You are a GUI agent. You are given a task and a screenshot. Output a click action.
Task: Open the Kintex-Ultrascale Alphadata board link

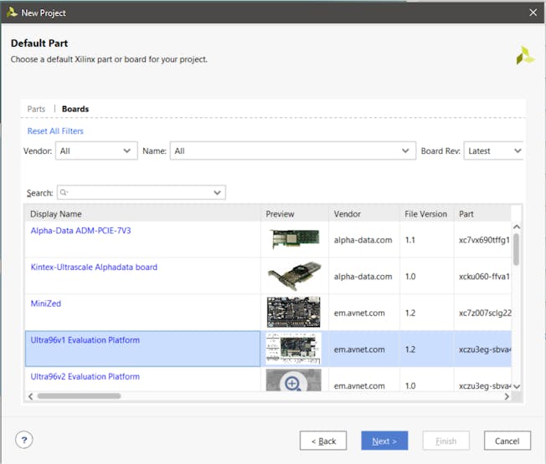click(94, 267)
